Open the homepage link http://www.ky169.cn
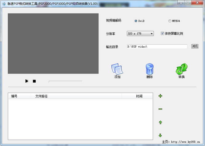The height and width of the screenshot is (146, 205). pos(185,142)
